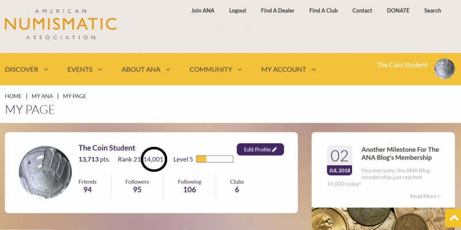461x230 pixels.
Task: Open the Search link in header
Action: (433, 10)
